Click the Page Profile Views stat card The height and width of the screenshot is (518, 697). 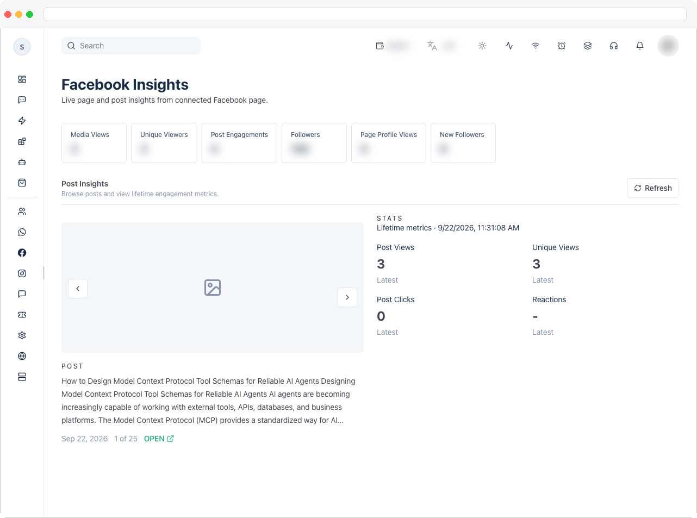[389, 143]
